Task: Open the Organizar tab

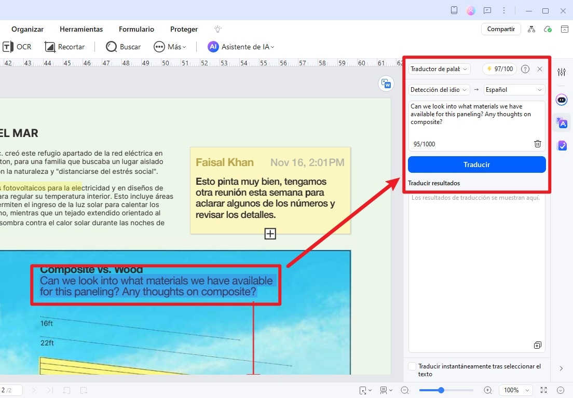Action: pos(28,29)
